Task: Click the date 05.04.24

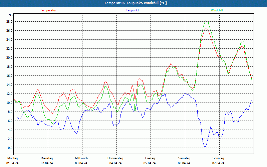Action: coord(150,163)
